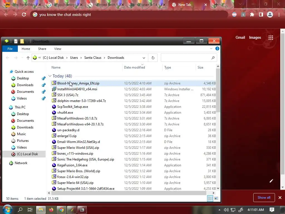Viewport: 285px width, 214px height.
Task: Click the Explorer search box
Action: coord(189,58)
